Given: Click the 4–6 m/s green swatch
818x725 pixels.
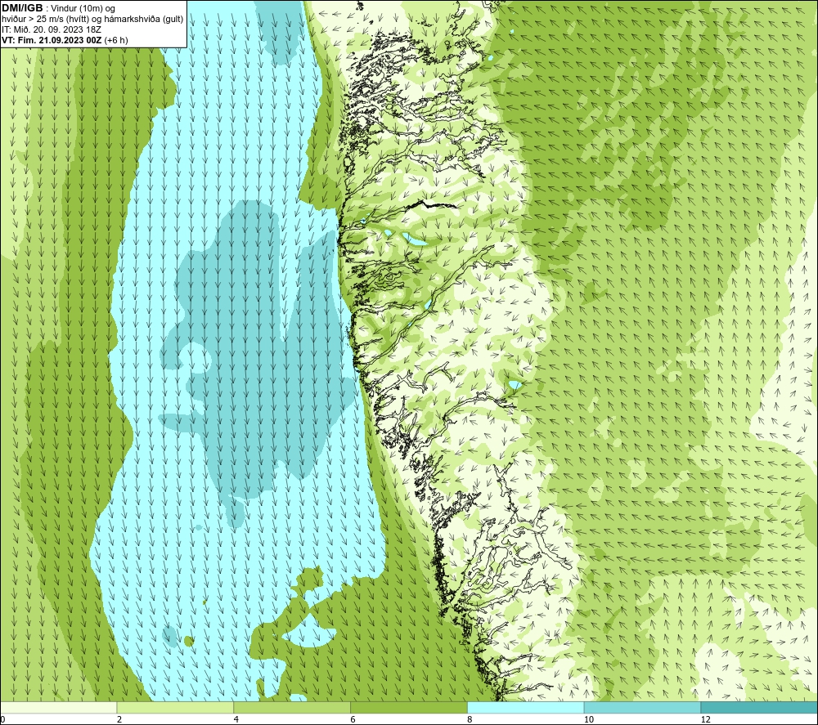Looking at the screenshot, I should point(292,707).
